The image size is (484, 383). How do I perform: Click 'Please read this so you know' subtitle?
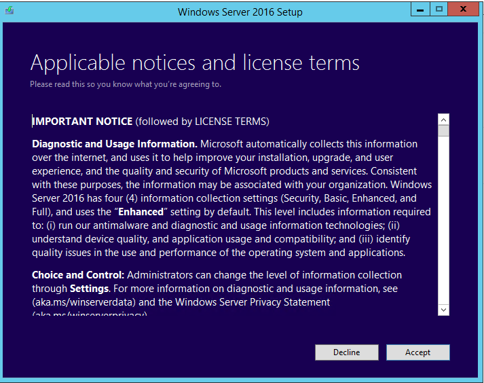[x=126, y=84]
